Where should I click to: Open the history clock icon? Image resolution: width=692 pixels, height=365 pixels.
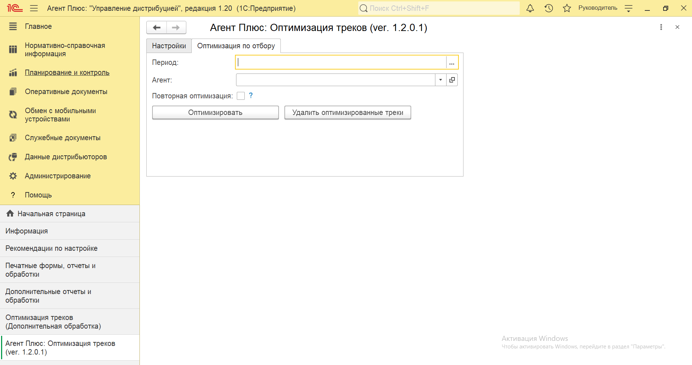point(549,8)
